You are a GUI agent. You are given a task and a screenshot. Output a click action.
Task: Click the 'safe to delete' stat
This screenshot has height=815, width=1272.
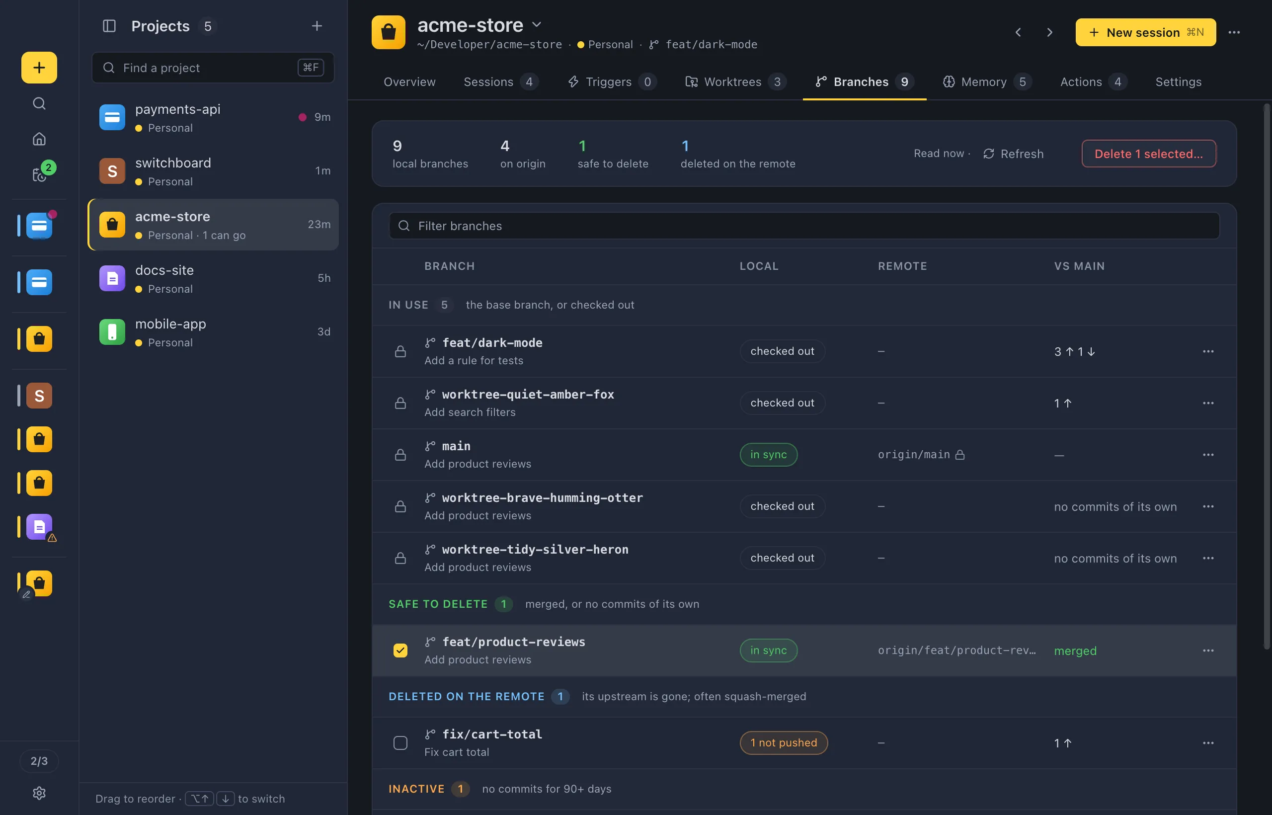click(x=613, y=154)
